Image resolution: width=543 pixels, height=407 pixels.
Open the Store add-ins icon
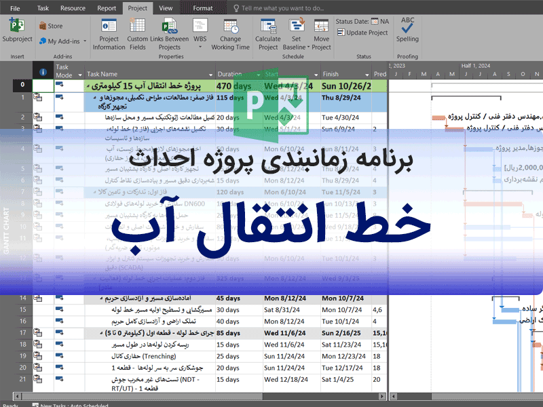pos(48,26)
